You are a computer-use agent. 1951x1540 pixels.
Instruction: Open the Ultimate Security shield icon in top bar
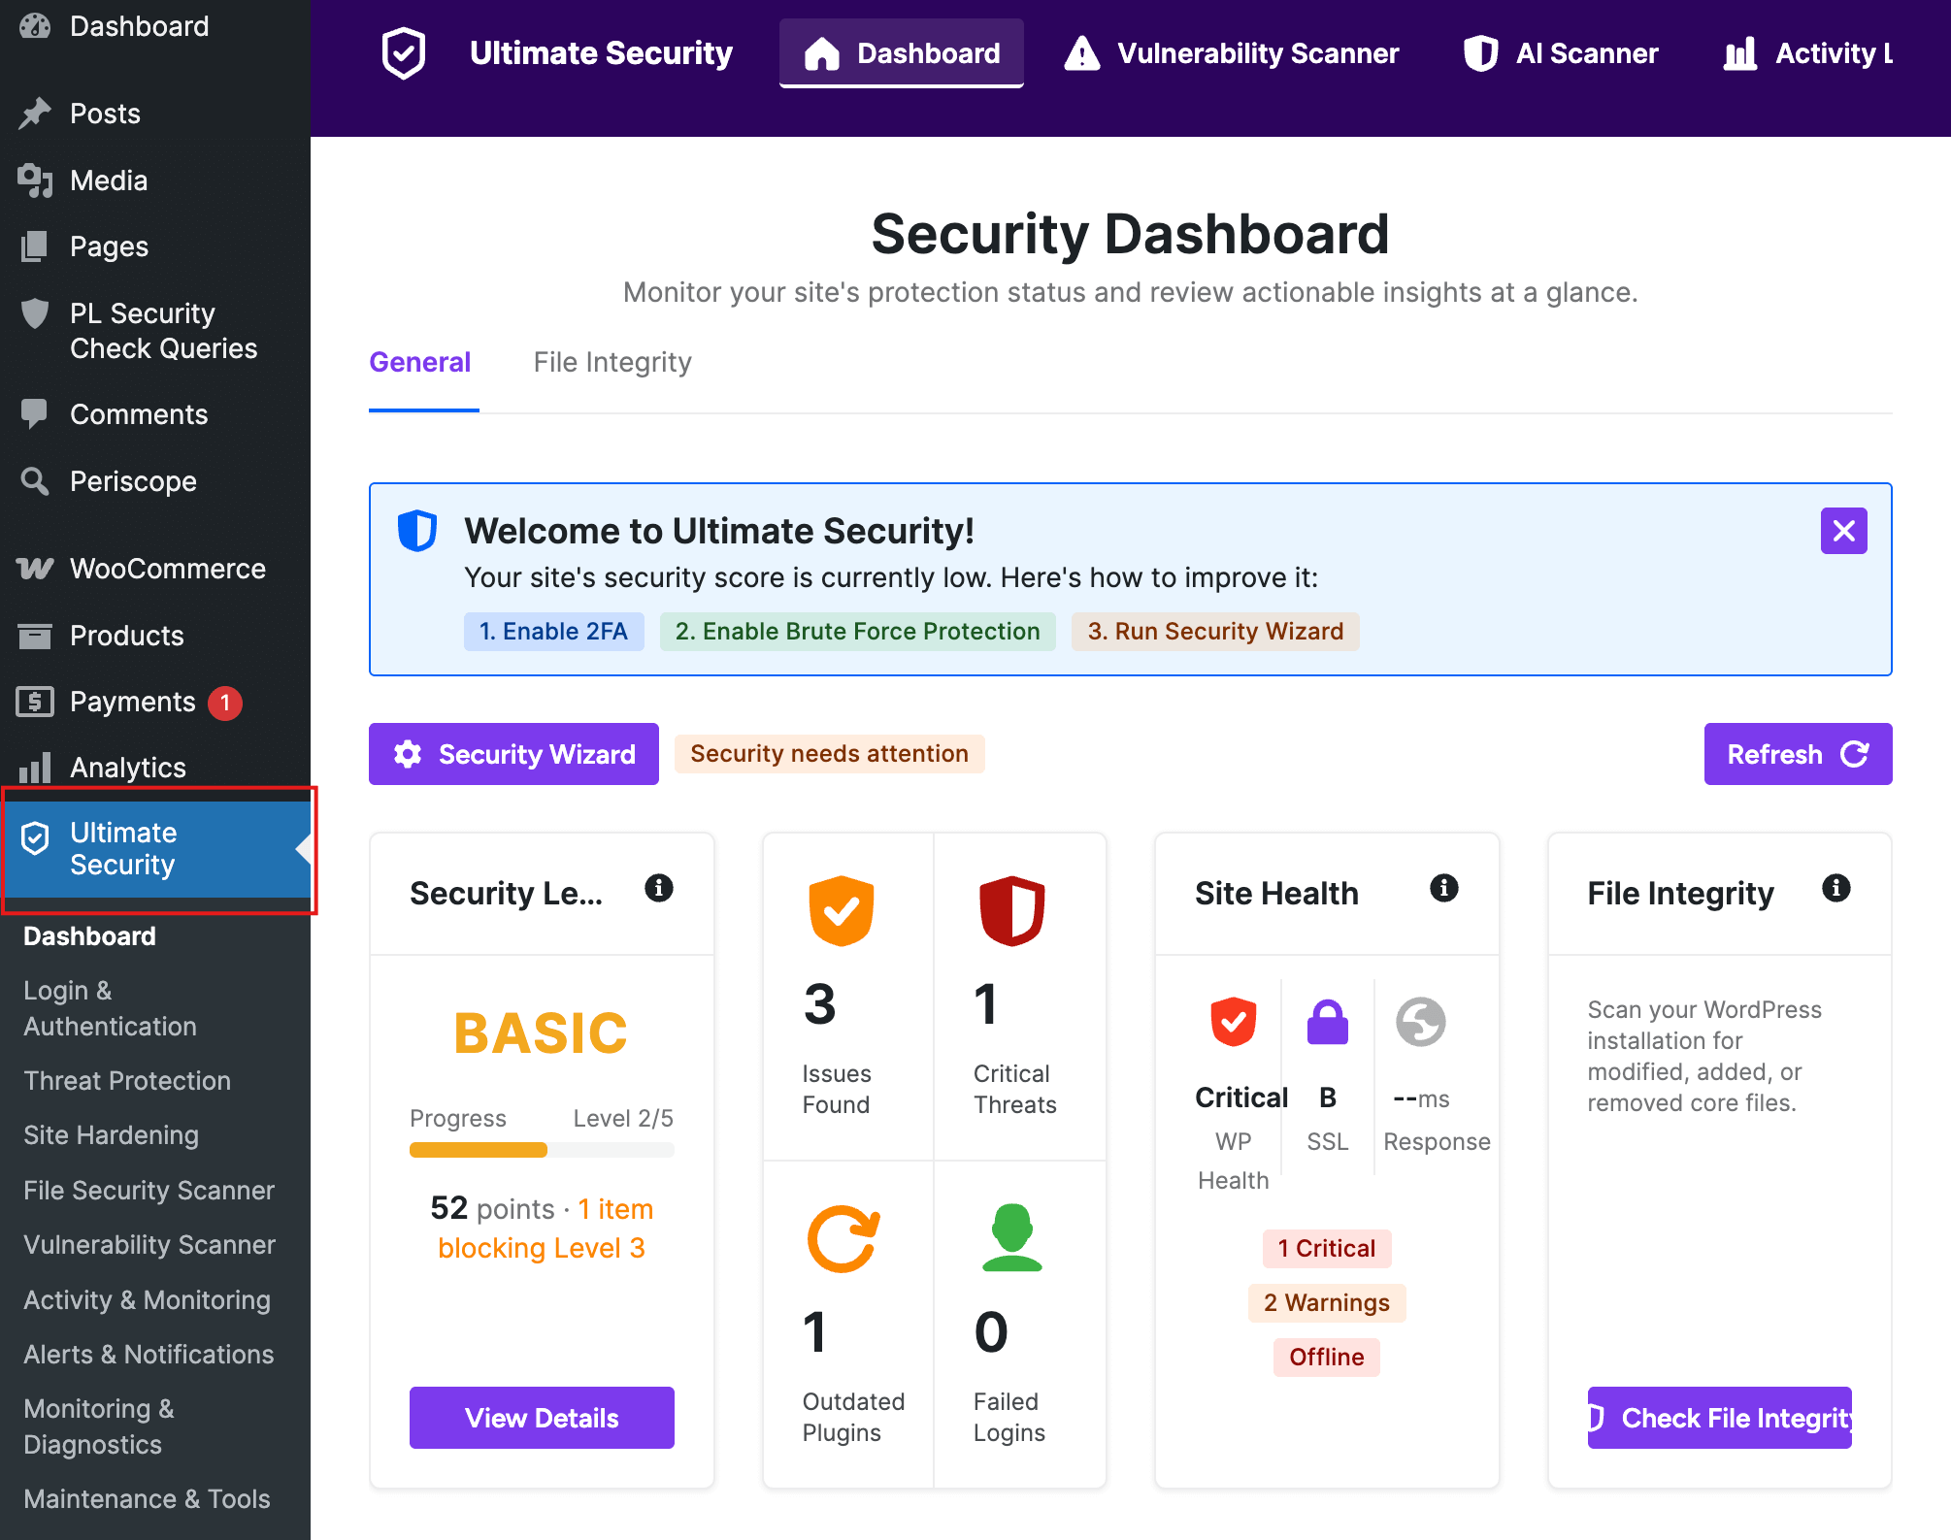point(403,52)
